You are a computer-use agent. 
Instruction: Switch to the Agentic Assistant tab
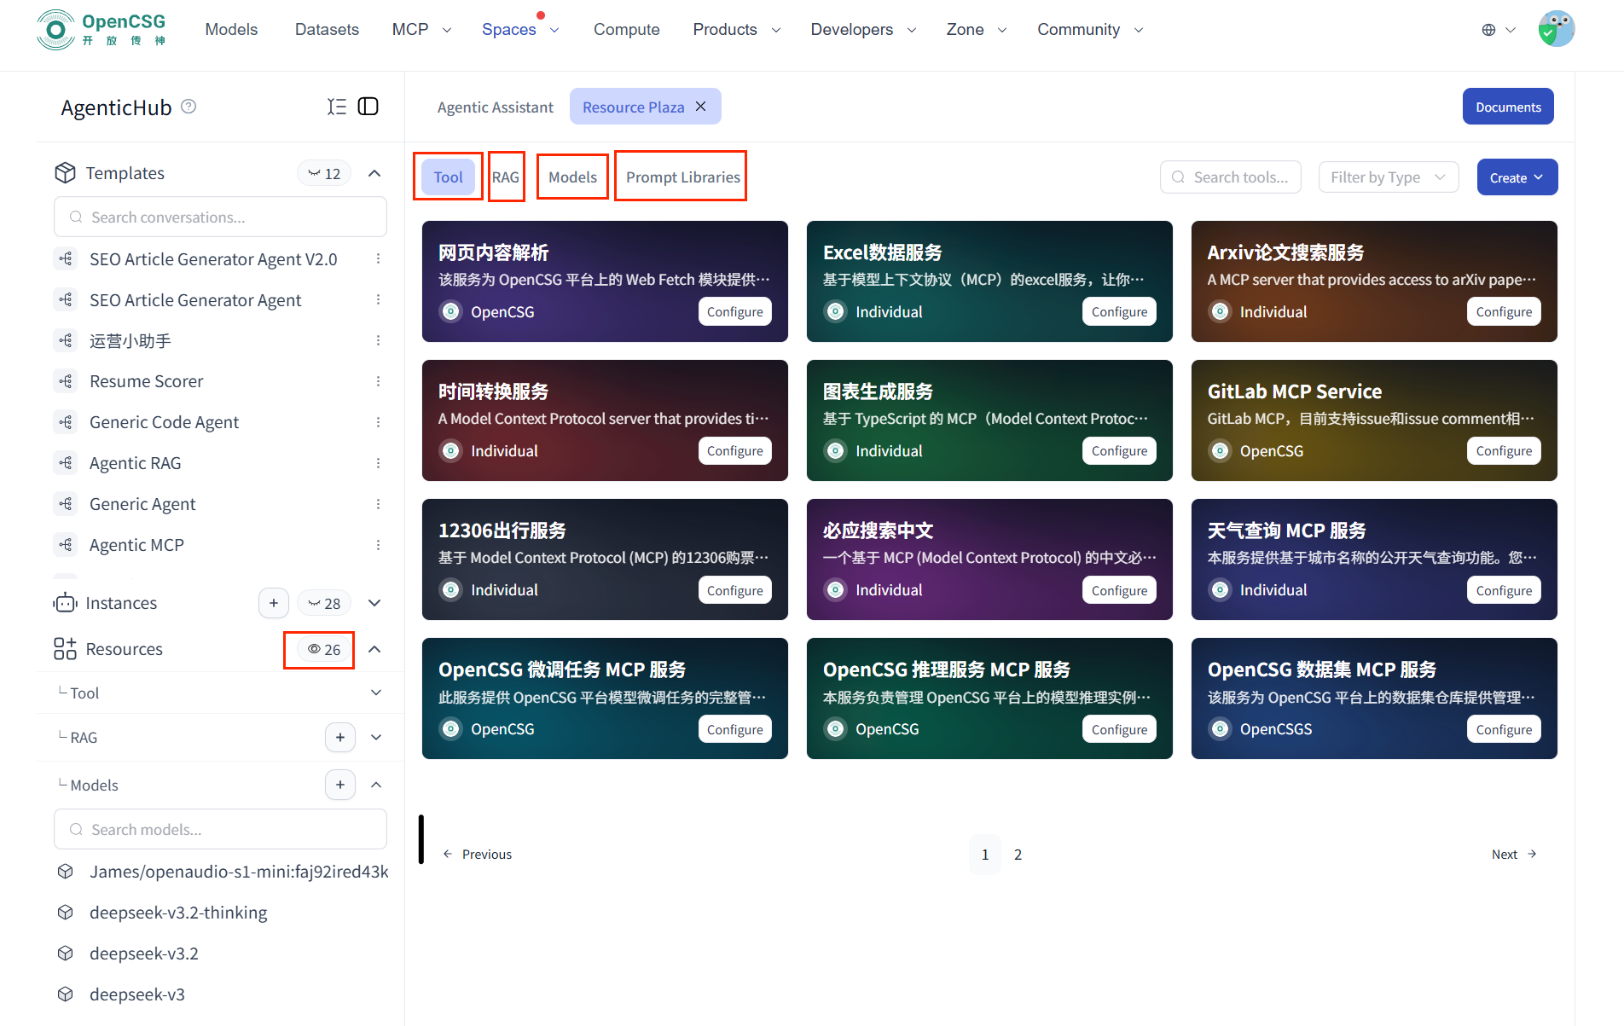(x=495, y=107)
